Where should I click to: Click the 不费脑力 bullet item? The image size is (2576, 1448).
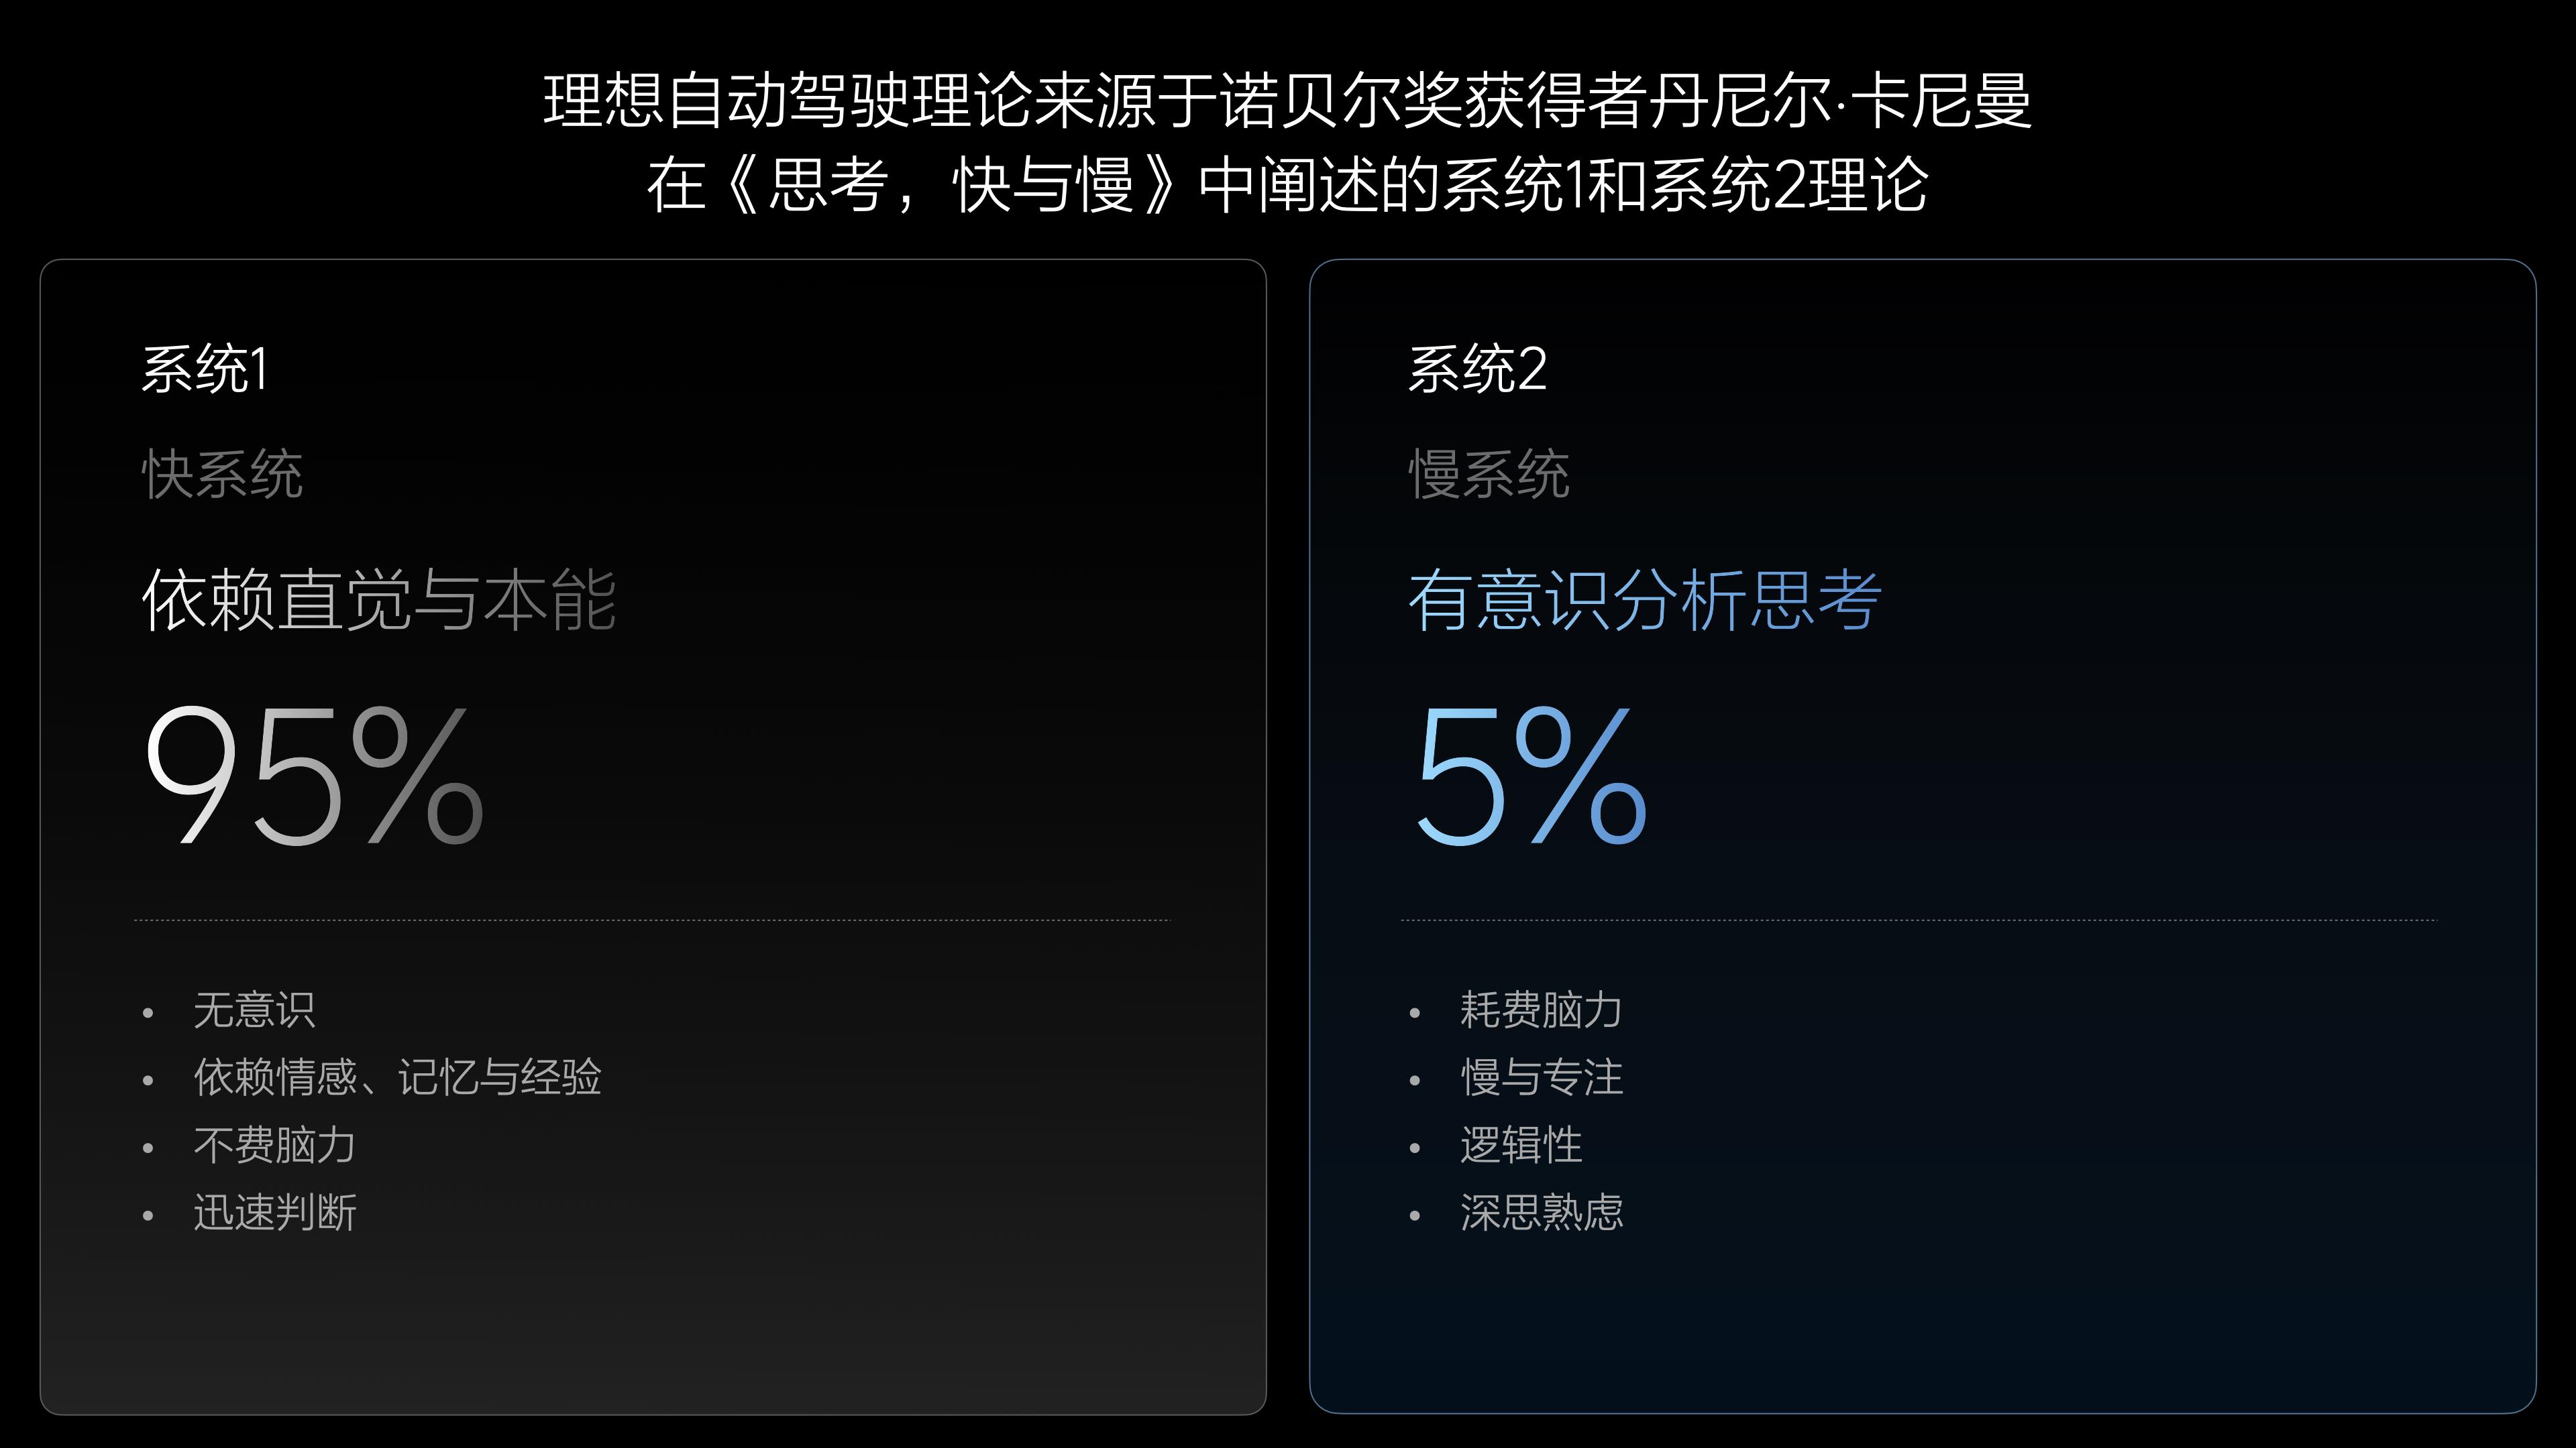[x=274, y=1145]
